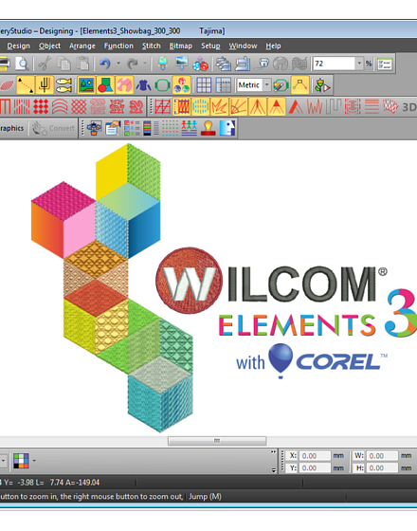417x531 pixels.
Task: Open the Setup menu
Action: coord(210,46)
